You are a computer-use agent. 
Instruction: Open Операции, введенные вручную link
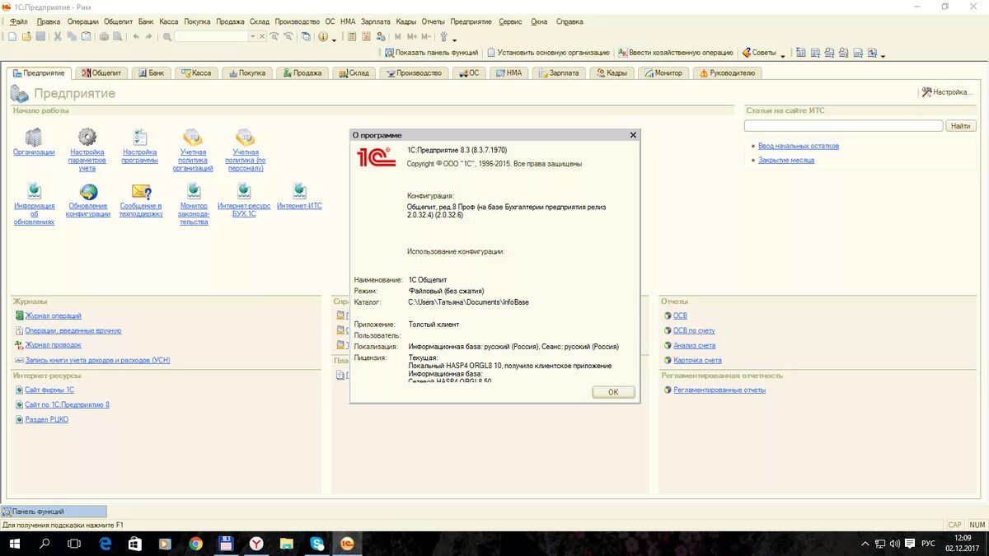click(73, 330)
